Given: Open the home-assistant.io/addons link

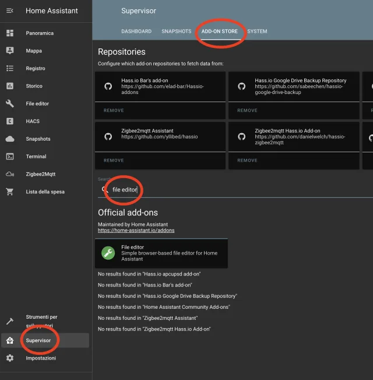Looking at the screenshot, I should [136, 230].
